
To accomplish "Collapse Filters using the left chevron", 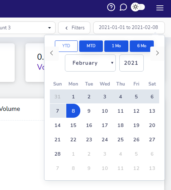I will (x=67, y=28).
